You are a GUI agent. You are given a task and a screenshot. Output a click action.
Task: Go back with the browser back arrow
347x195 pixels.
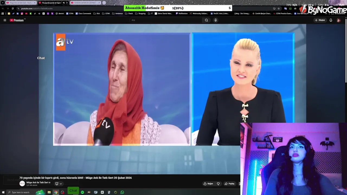pyautogui.click(x=3, y=8)
